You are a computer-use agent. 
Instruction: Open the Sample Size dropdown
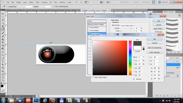(x=25, y=7)
